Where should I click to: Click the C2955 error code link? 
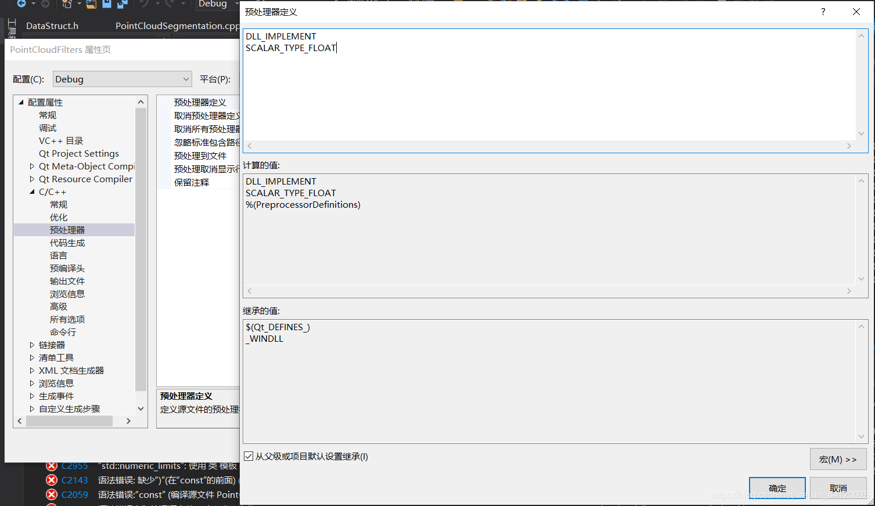point(75,467)
